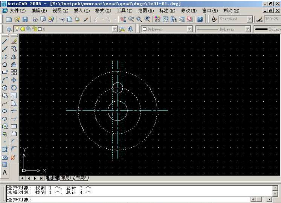281x203 pixels.
Task: Click the Save drawing icon
Action: 25,19
